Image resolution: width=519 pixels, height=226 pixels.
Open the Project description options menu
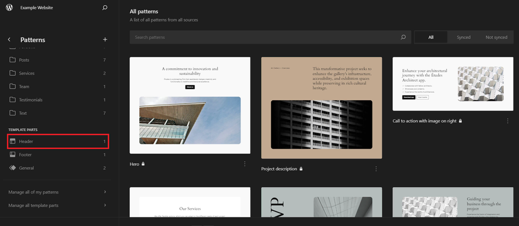tap(376, 169)
